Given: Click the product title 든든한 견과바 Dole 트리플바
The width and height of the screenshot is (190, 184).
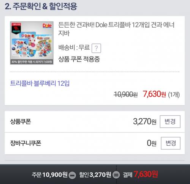Looking at the screenshot, I should (x=116, y=29).
